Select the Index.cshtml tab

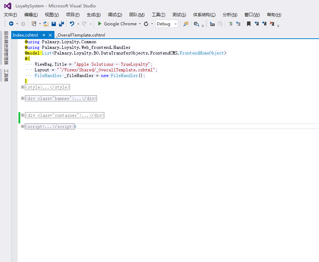25,35
